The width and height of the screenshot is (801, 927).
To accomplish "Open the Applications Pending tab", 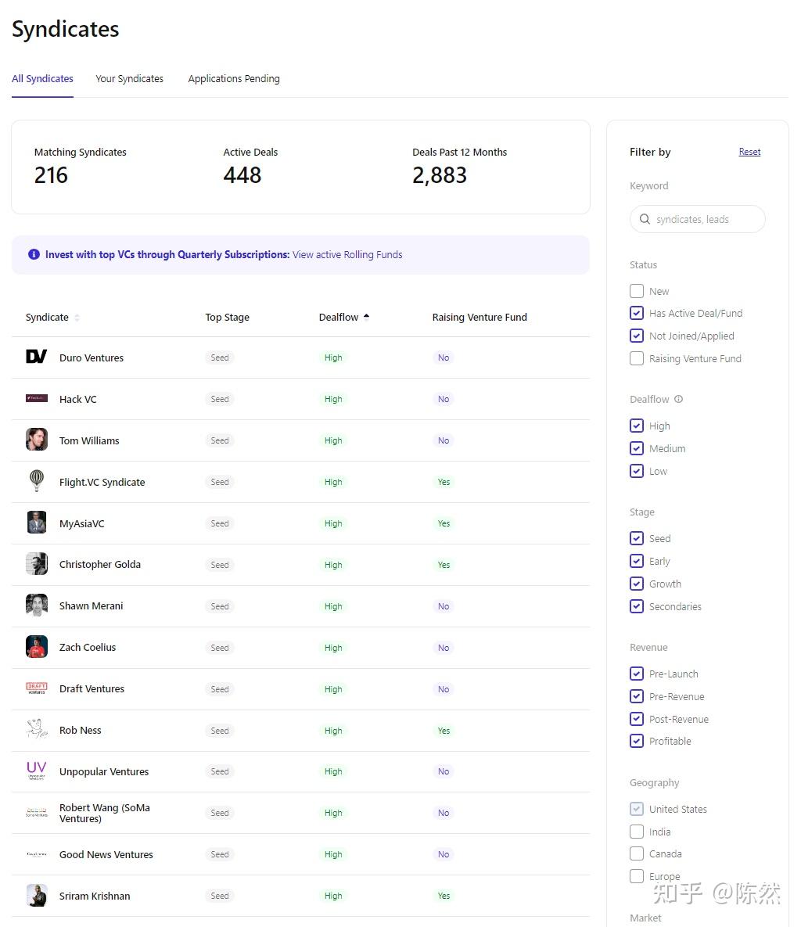I will pyautogui.click(x=234, y=78).
